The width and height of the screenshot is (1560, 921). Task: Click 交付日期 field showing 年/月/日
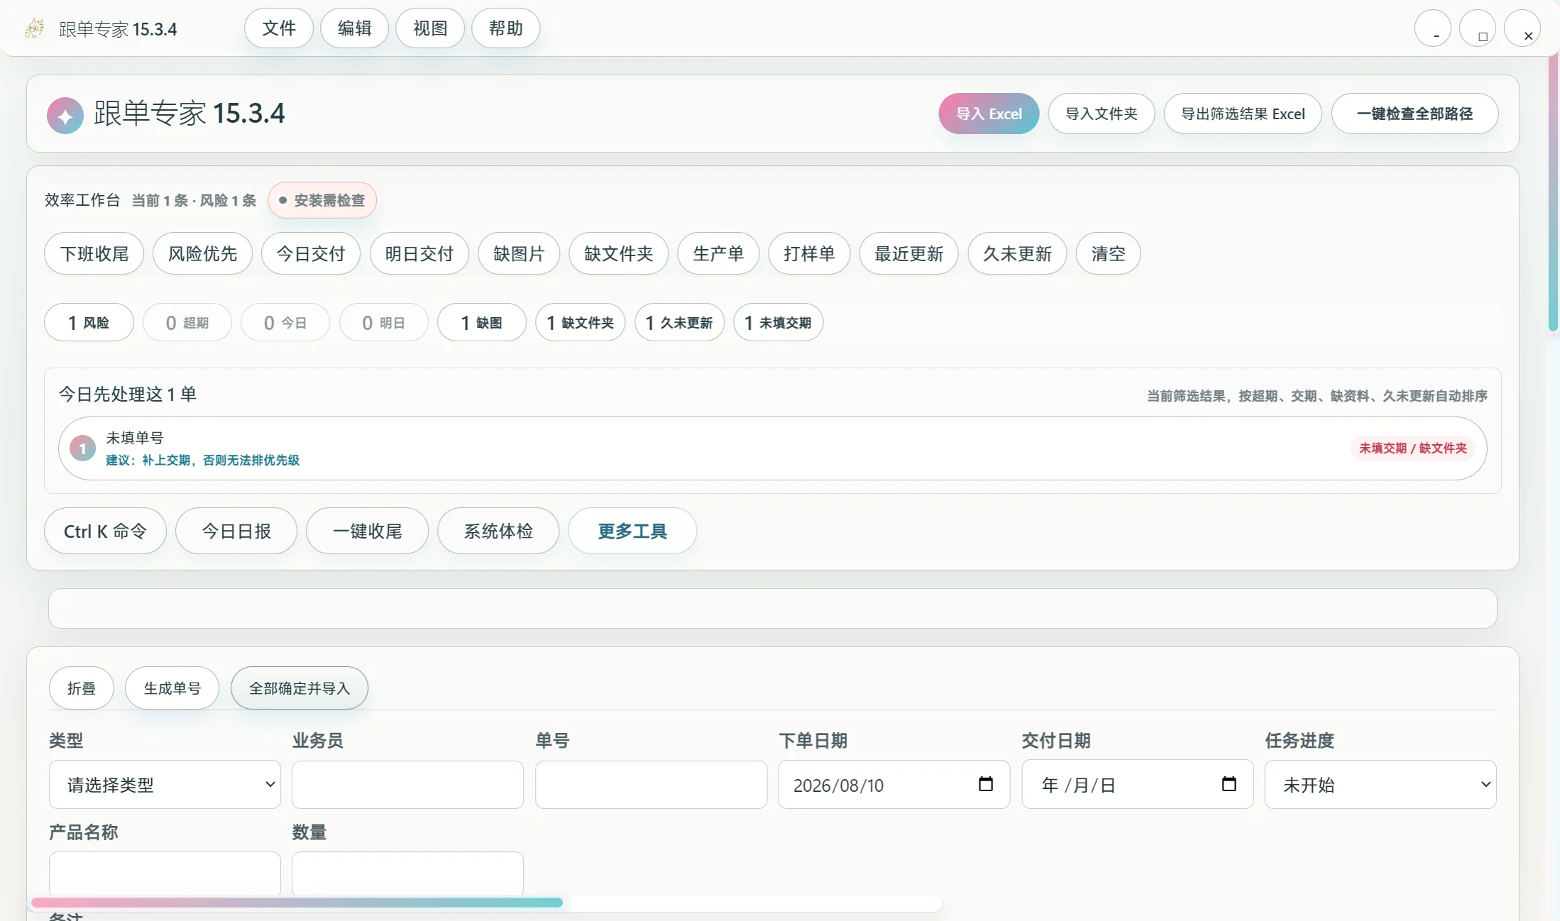(1138, 785)
